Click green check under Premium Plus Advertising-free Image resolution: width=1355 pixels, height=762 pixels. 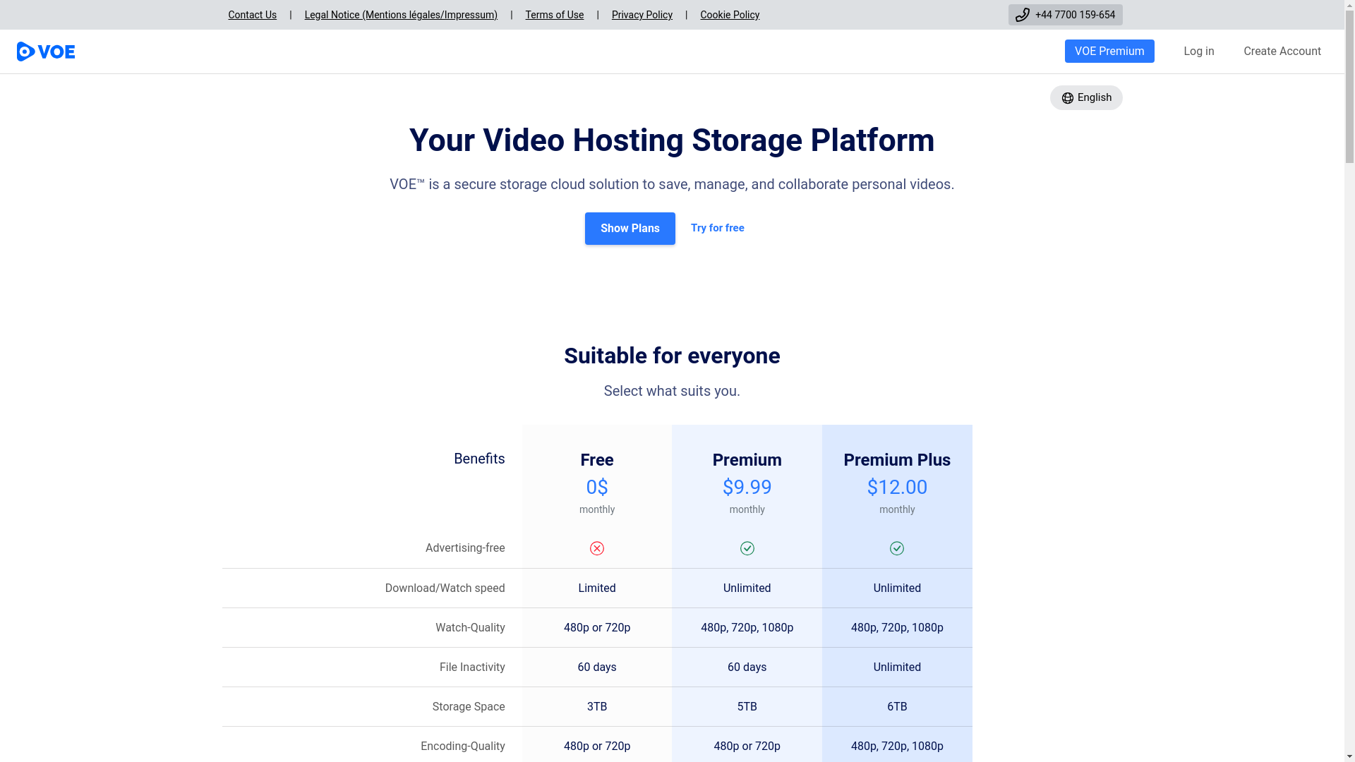click(x=897, y=548)
